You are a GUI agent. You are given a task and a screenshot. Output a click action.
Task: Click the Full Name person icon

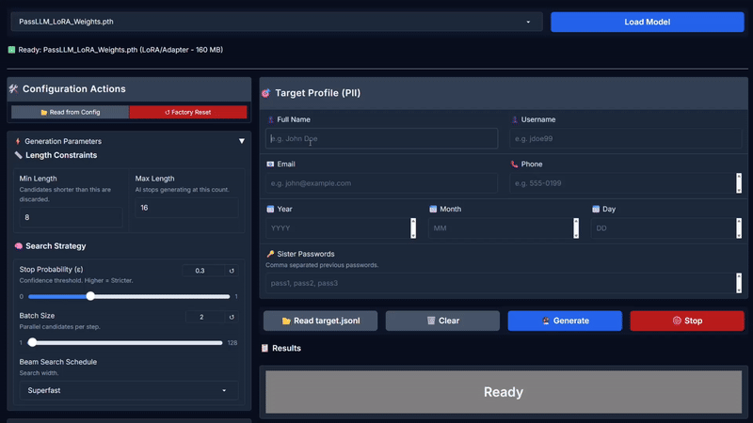[270, 119]
